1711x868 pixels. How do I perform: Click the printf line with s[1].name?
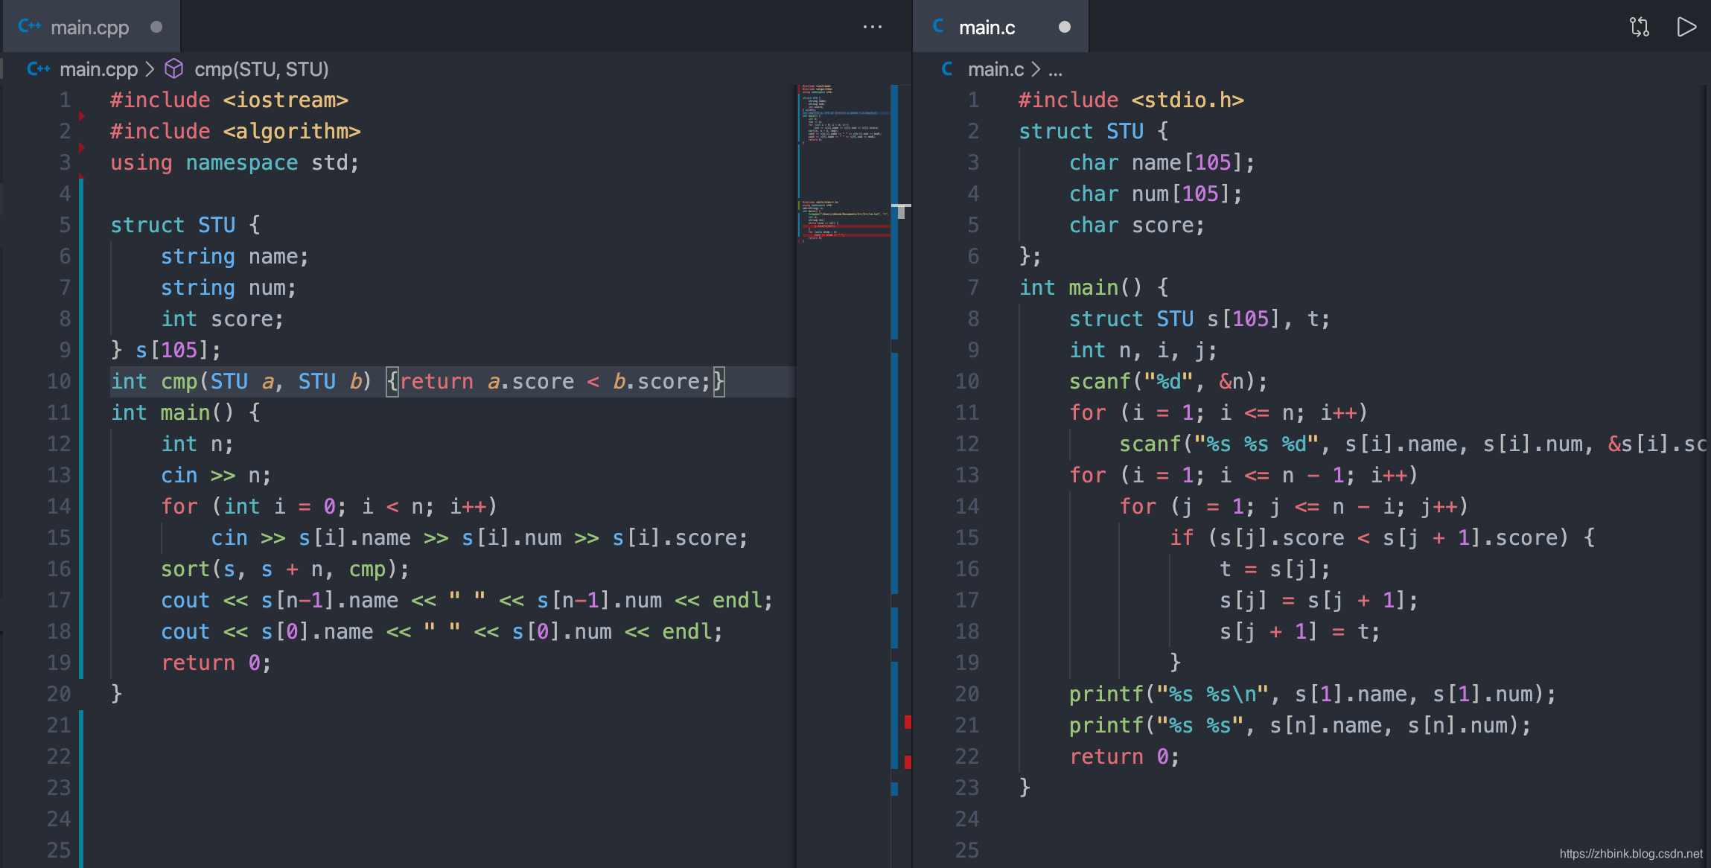point(1313,694)
